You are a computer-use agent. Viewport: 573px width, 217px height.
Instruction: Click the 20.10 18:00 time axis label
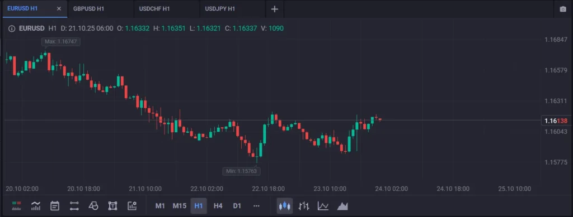(84, 189)
